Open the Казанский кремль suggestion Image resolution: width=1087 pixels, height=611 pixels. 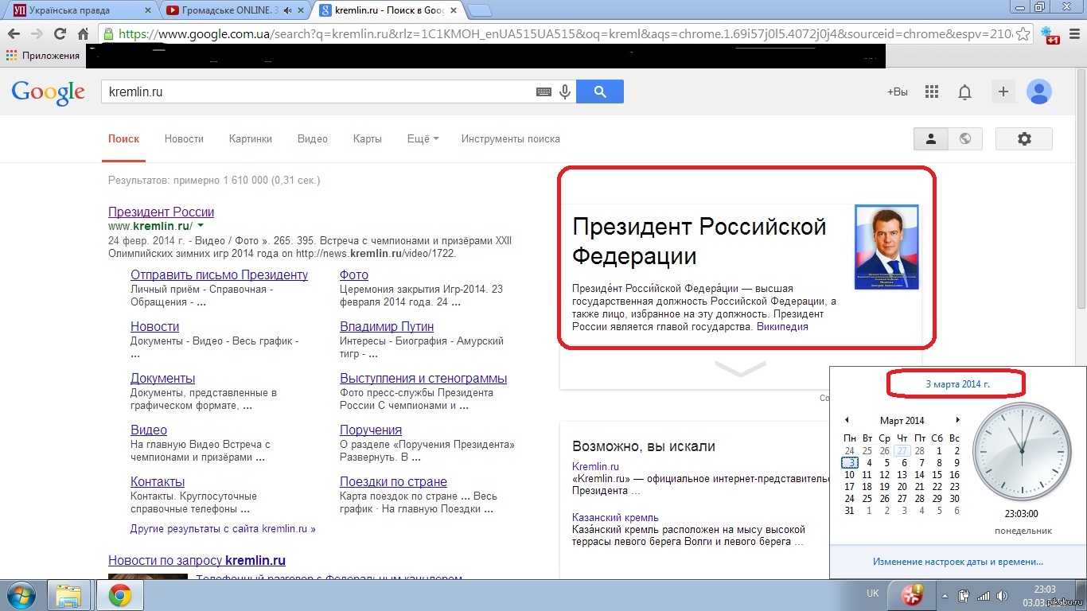click(615, 517)
